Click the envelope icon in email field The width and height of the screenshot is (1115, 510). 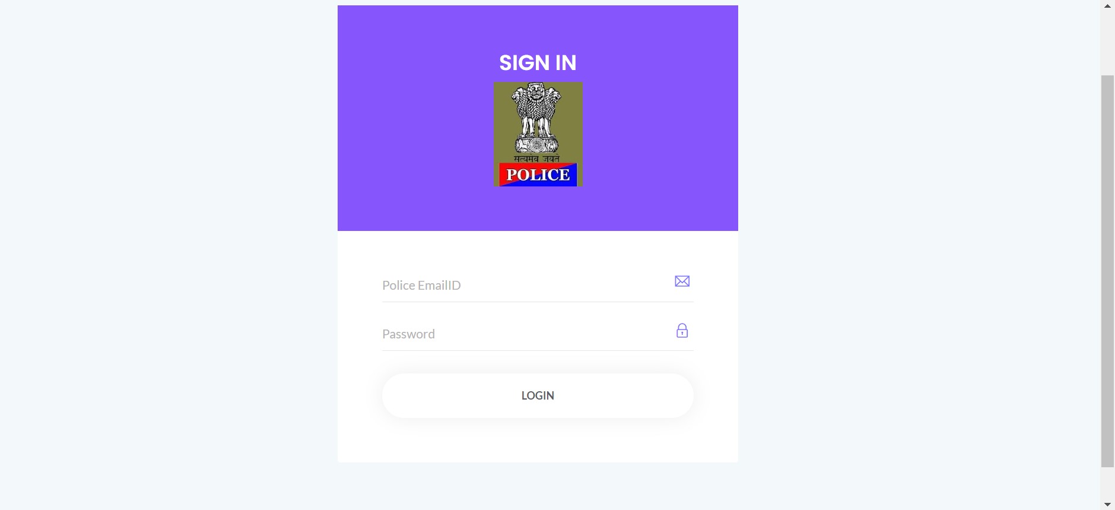pyautogui.click(x=682, y=281)
